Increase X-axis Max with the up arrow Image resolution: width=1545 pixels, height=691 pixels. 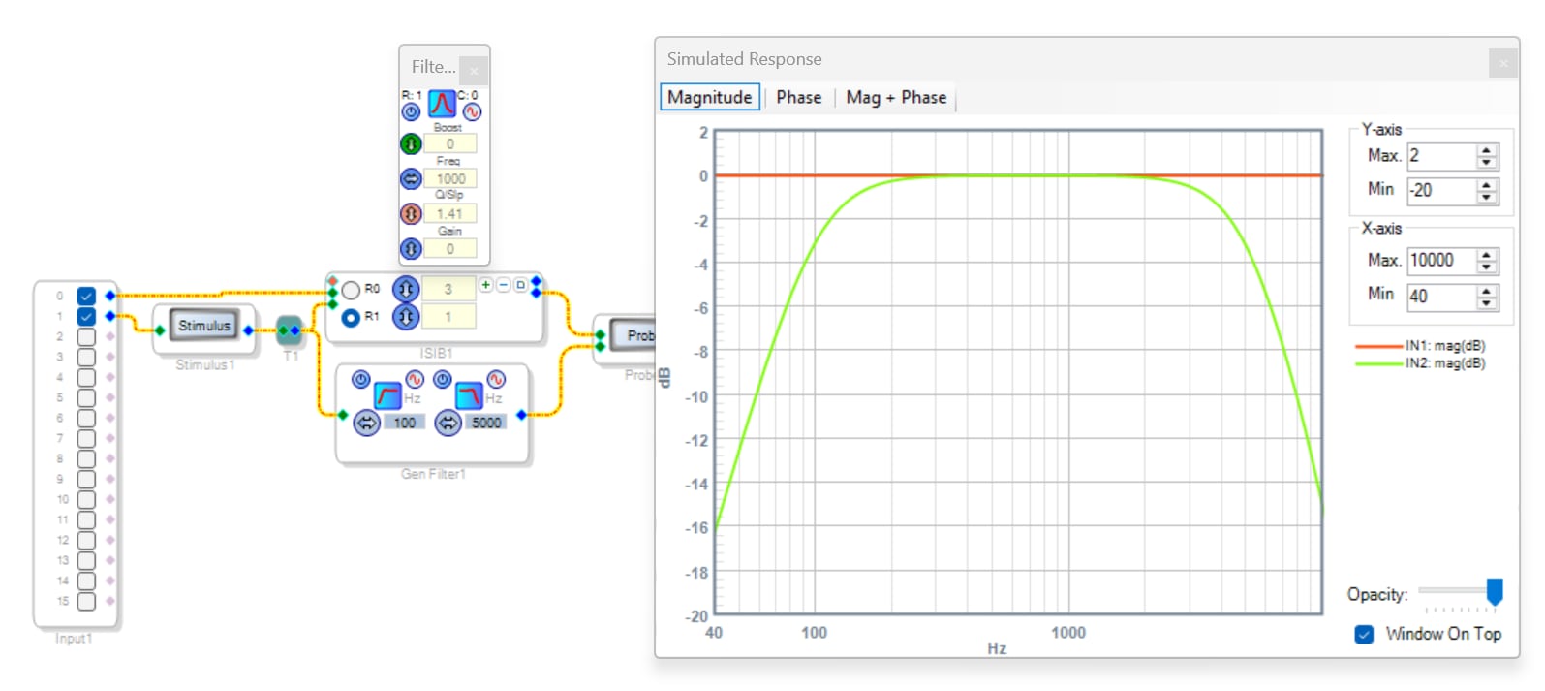click(1487, 255)
